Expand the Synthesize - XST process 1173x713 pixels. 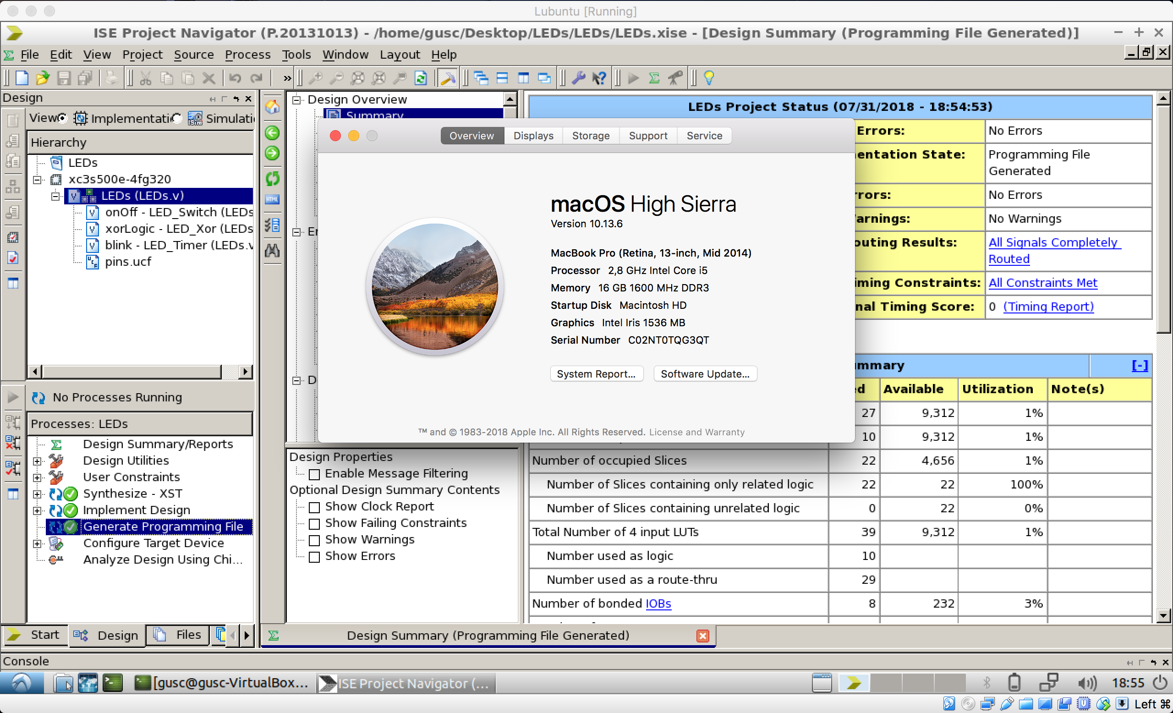point(37,494)
